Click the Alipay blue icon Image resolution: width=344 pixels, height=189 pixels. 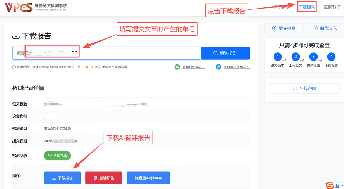click(x=218, y=67)
